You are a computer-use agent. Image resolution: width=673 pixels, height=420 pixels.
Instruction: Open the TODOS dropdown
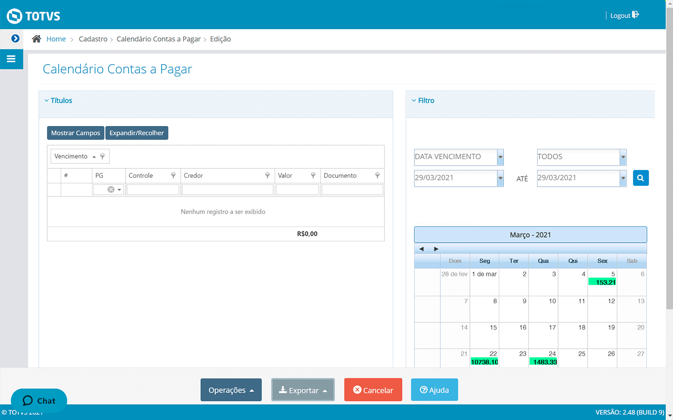pos(623,157)
